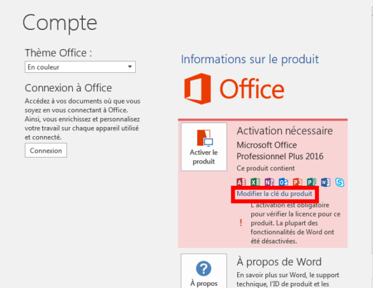The width and height of the screenshot is (373, 288).
Task: Click the Activation nécessaire title
Action: (285, 131)
